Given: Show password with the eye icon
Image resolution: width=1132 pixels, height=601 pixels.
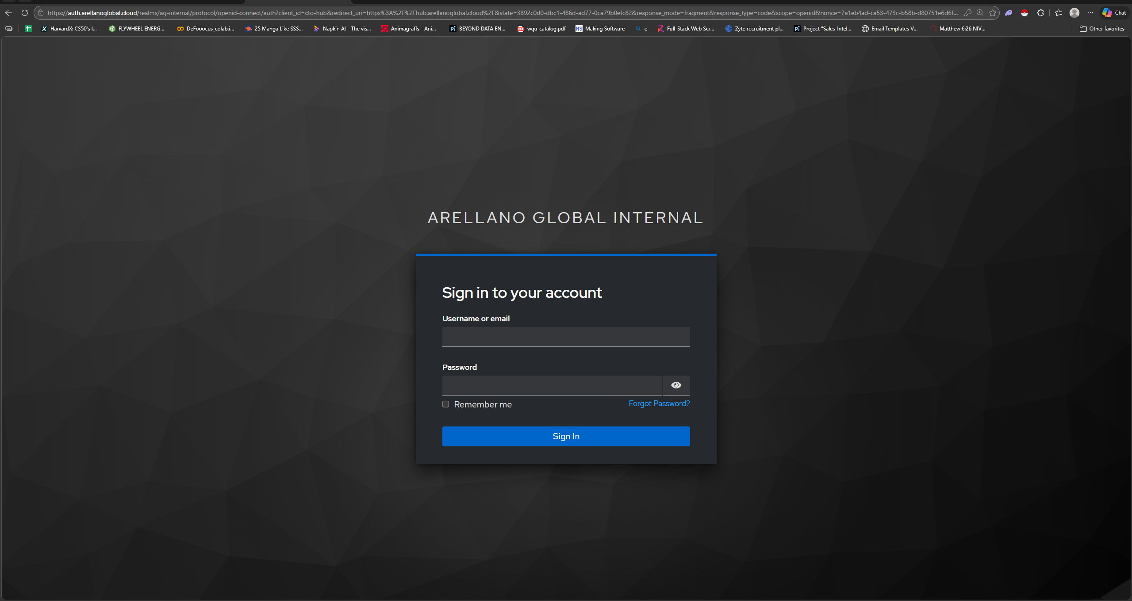Looking at the screenshot, I should tap(676, 385).
